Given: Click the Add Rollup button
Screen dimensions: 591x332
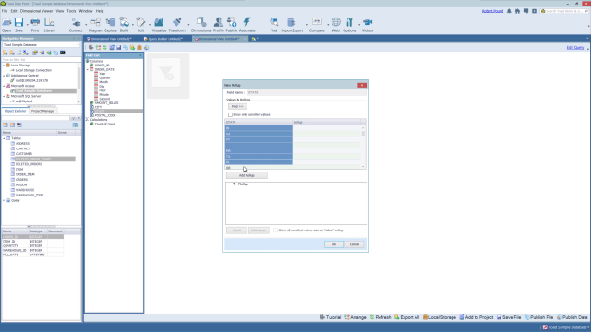Looking at the screenshot, I should (247, 175).
